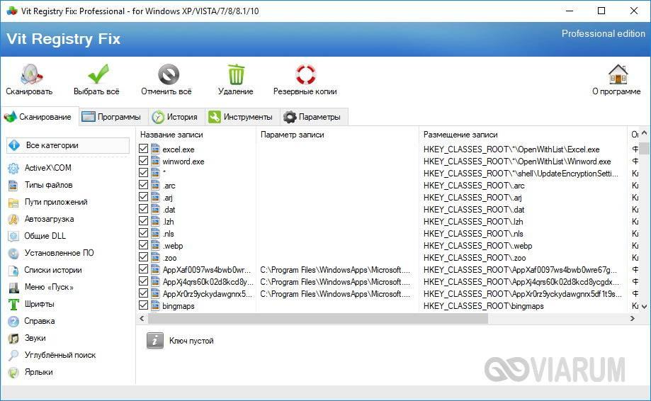Click the Удаление trash bin icon
This screenshot has width=651, height=401.
tap(236, 74)
